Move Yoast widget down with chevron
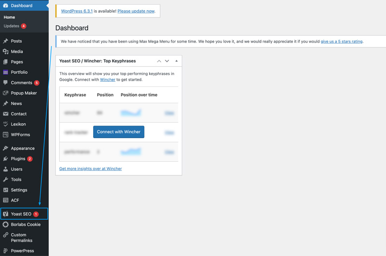This screenshot has height=256, width=386. (x=167, y=61)
